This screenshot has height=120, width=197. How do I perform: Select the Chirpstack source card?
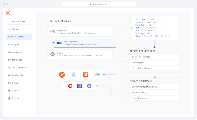coord(80,32)
